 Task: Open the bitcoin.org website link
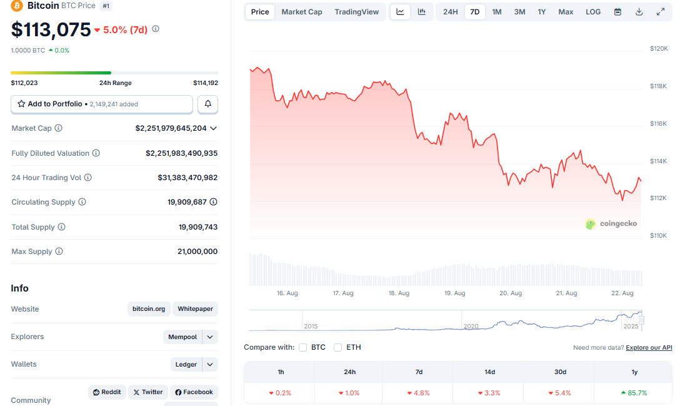[x=149, y=309]
